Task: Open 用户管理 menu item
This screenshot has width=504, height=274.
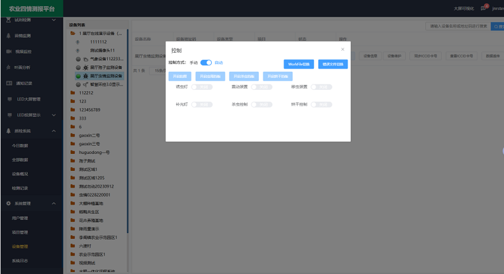Action: point(20,218)
